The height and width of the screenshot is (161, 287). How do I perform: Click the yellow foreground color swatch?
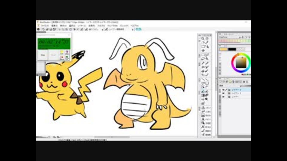click(x=223, y=49)
